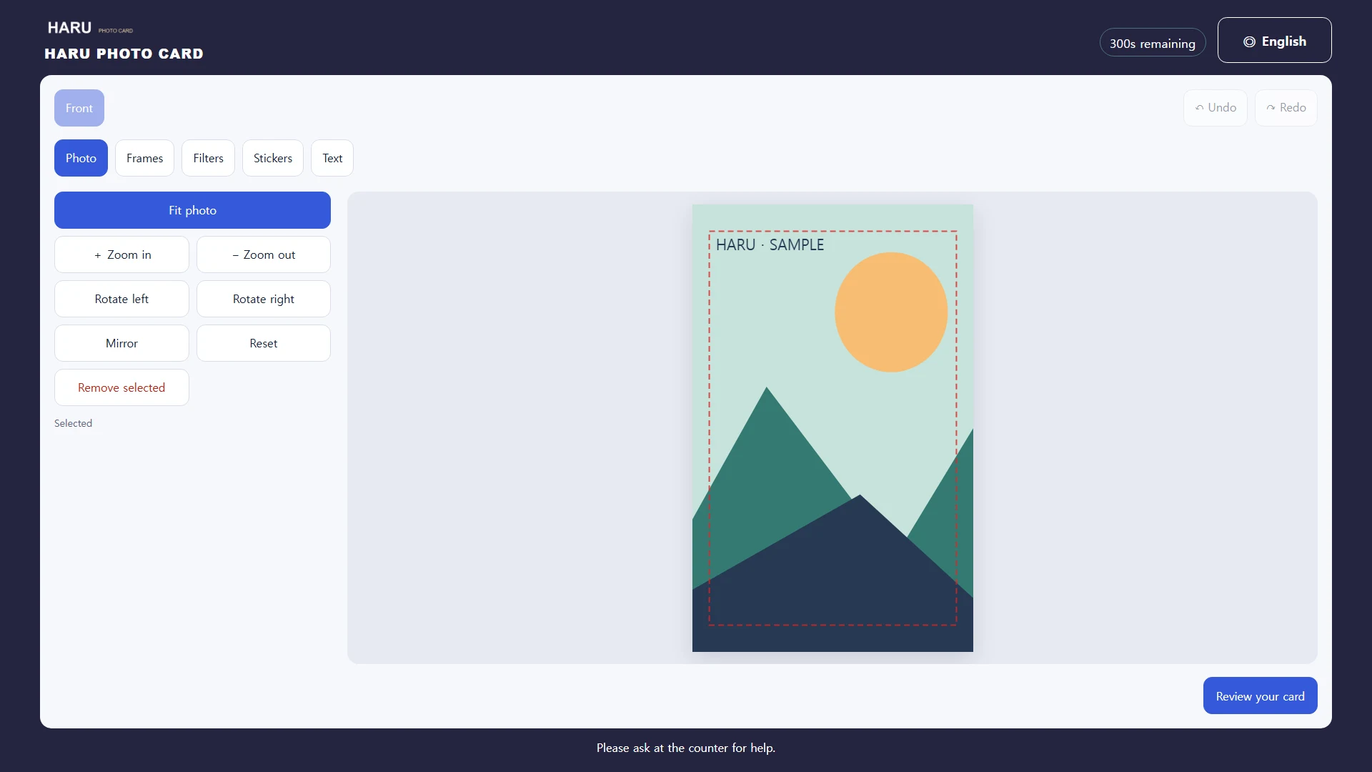Select the sample photo on the card canvas
1372x772 pixels.
coord(832,428)
